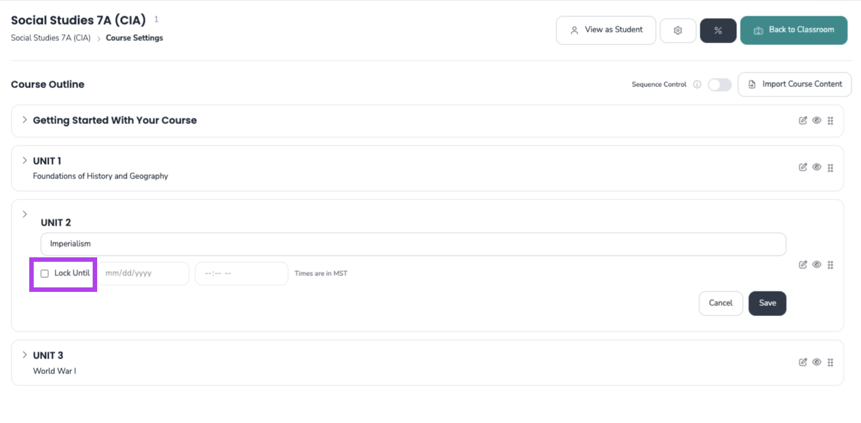Expand the UNIT 2 section chevron
861x423 pixels.
coord(25,214)
